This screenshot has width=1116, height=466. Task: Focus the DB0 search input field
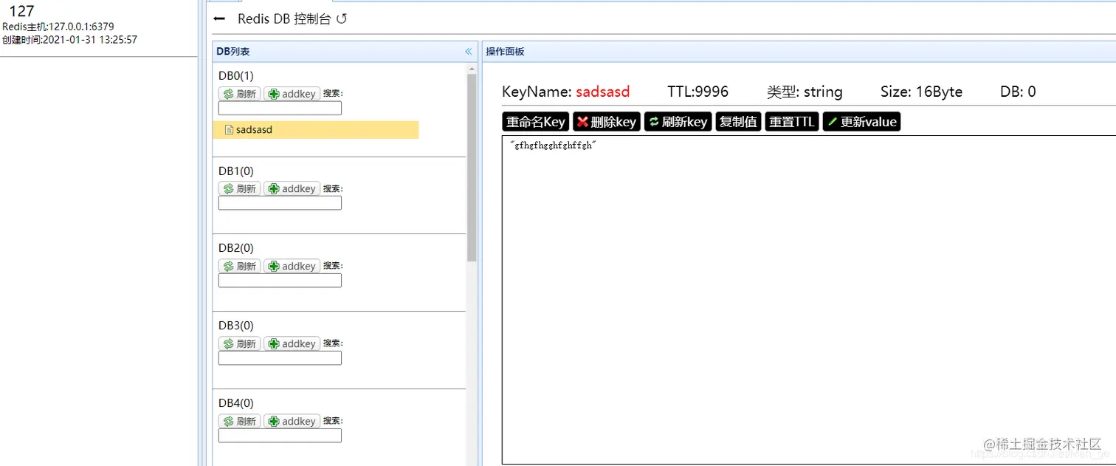(x=280, y=109)
